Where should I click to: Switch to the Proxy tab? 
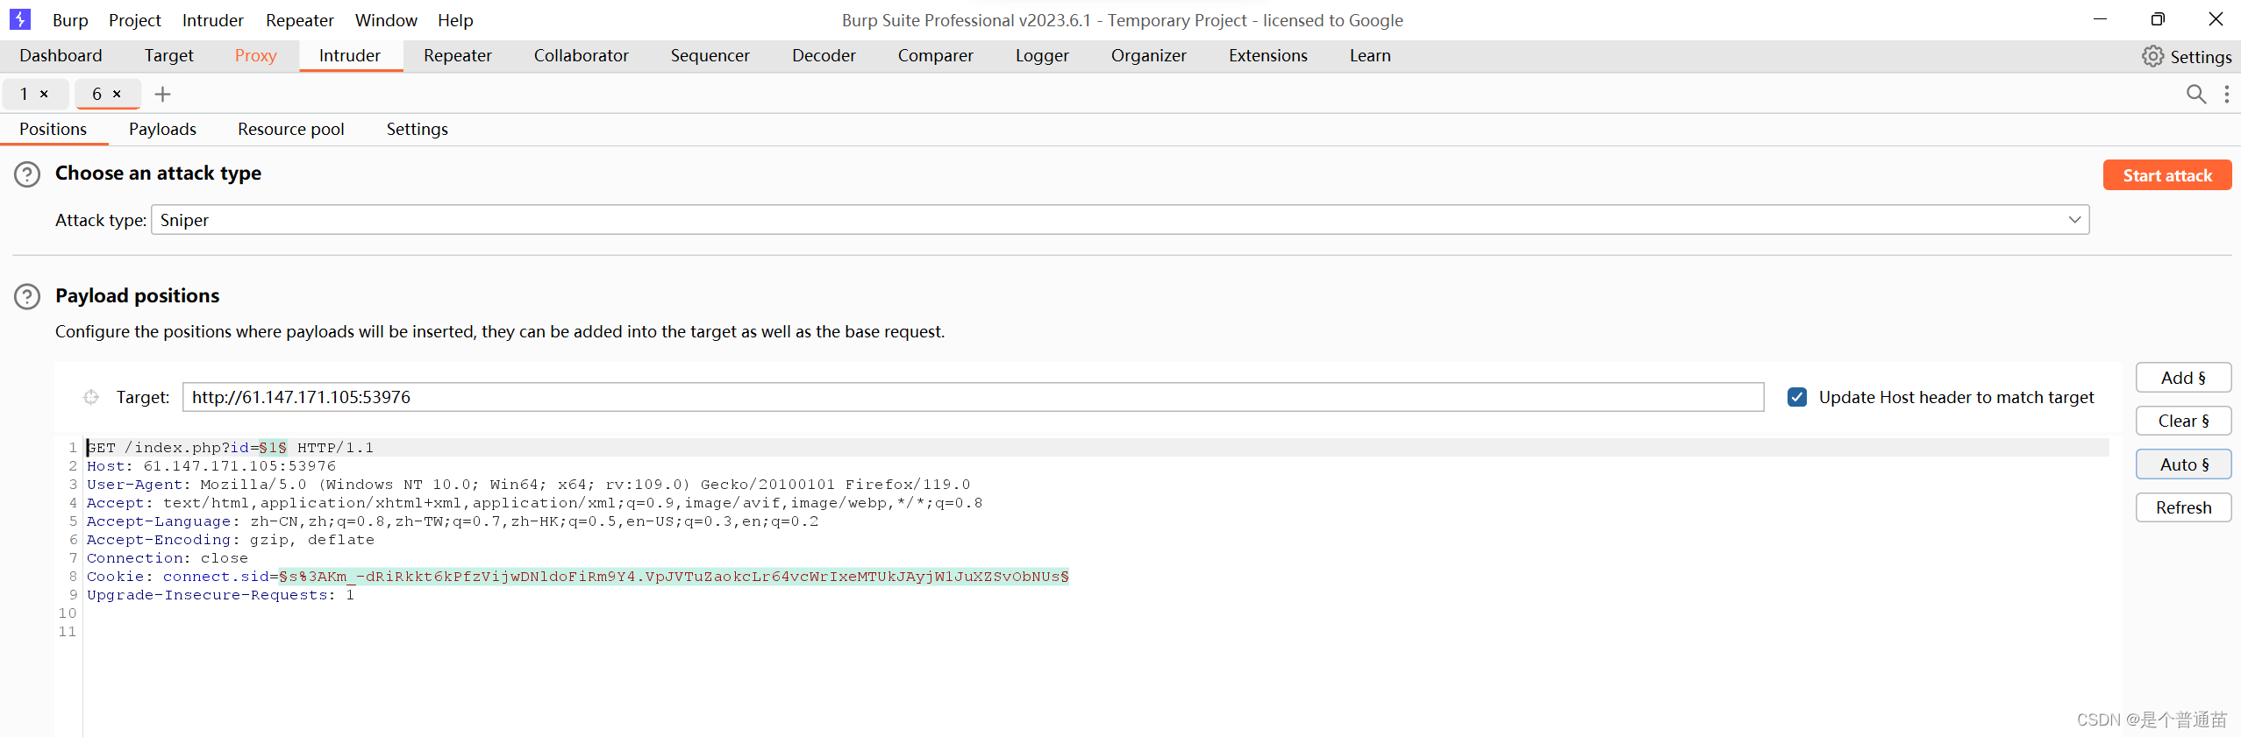coord(255,55)
